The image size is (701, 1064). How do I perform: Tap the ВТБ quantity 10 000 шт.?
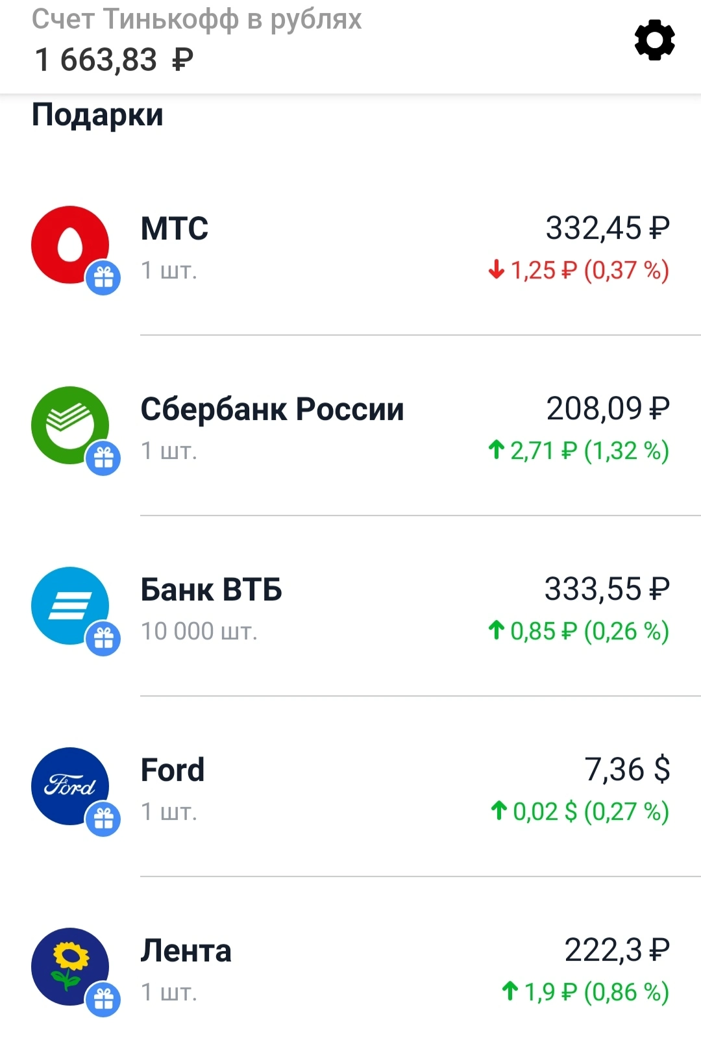[199, 631]
